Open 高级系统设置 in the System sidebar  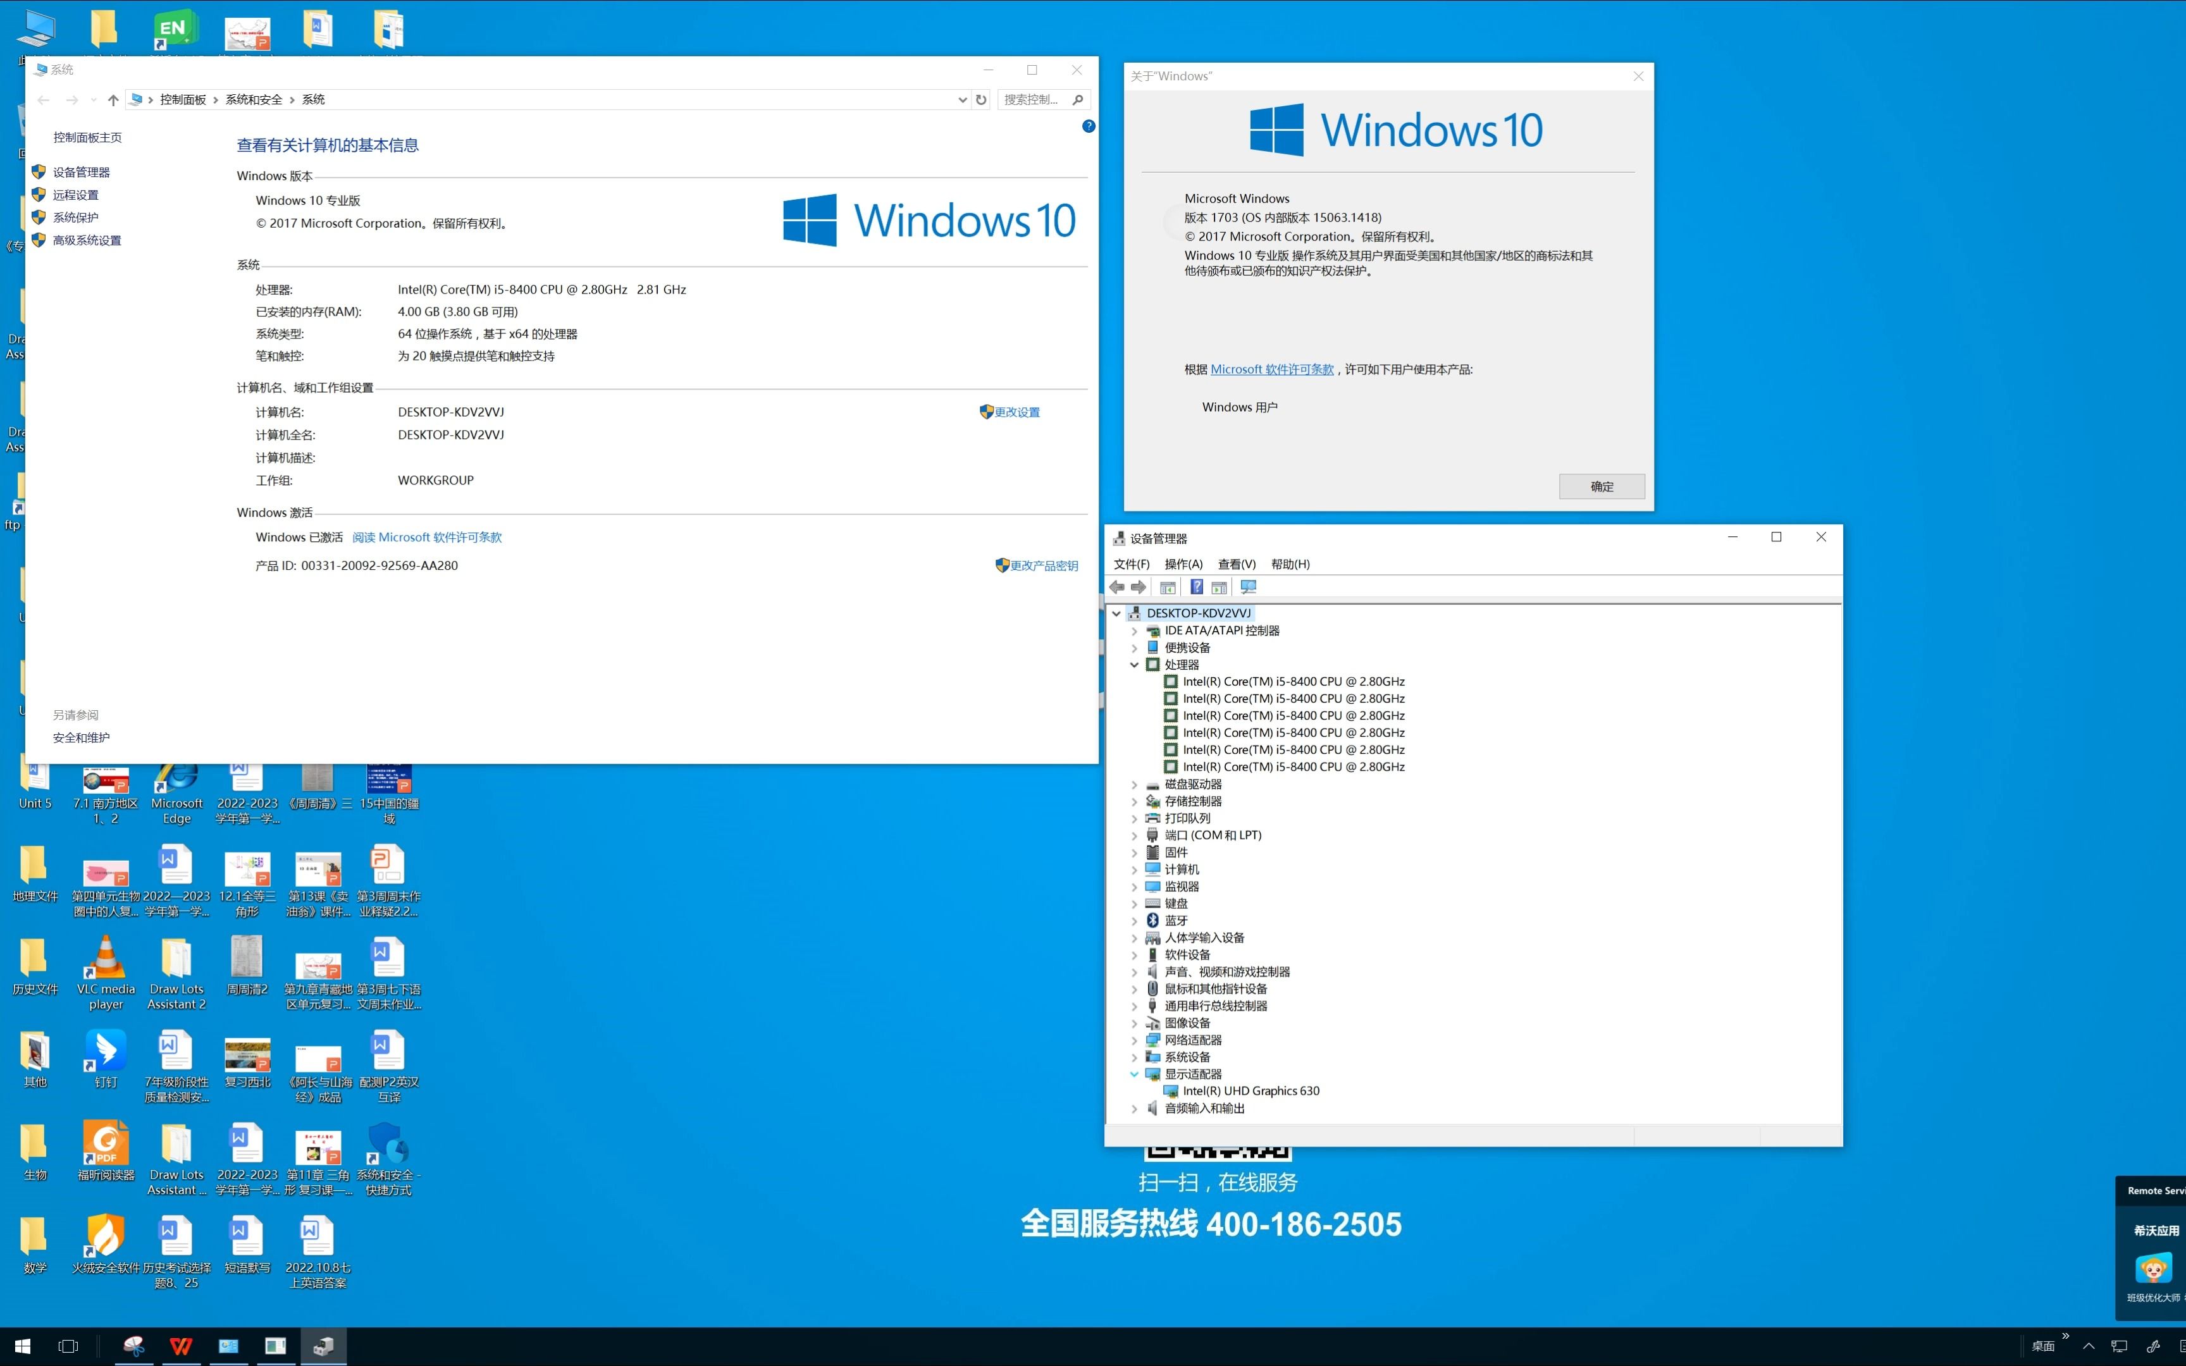(x=87, y=240)
